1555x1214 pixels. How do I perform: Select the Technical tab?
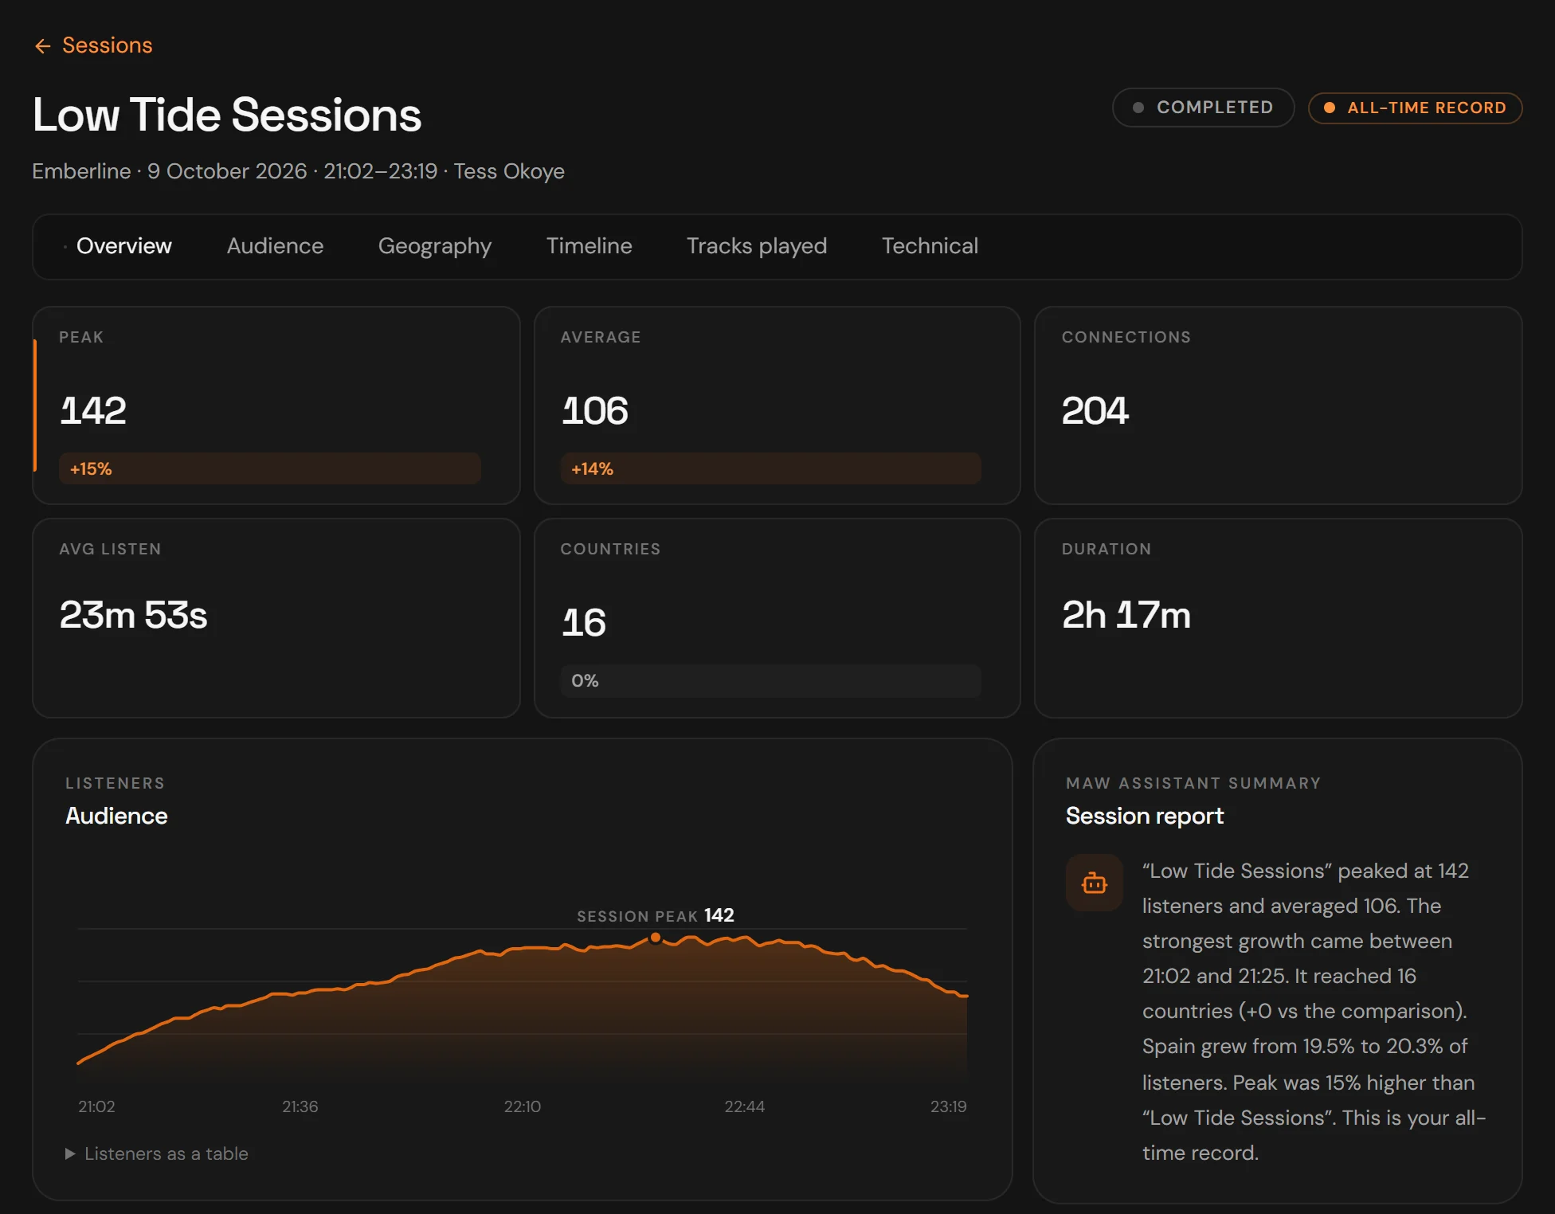pyautogui.click(x=930, y=245)
